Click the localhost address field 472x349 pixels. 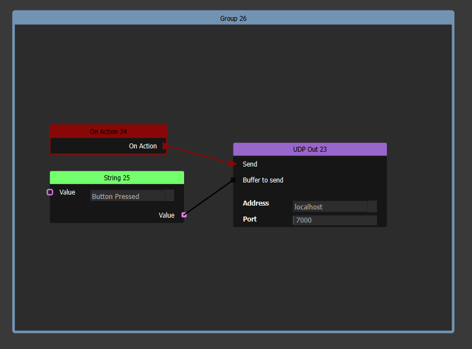330,207
